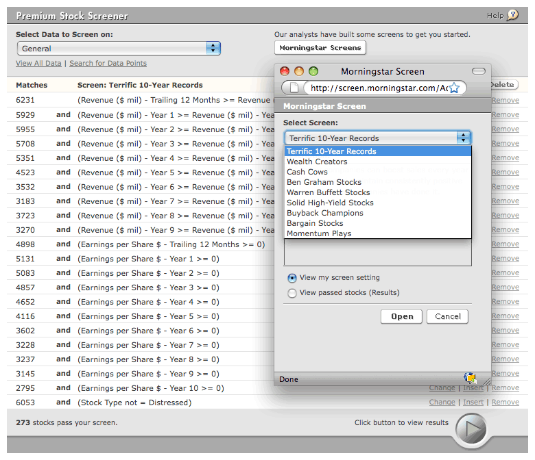Click Earnings per Share Trailing 12 Months criterion
The image size is (535, 460).
pos(171,244)
